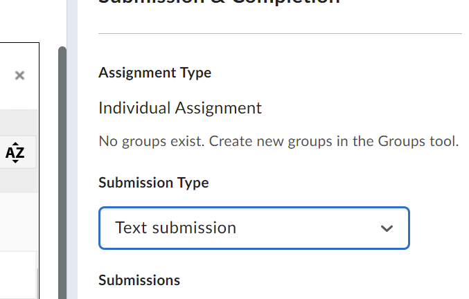The image size is (469, 299).
Task: Close the left panel with the X icon
Action: 20,75
